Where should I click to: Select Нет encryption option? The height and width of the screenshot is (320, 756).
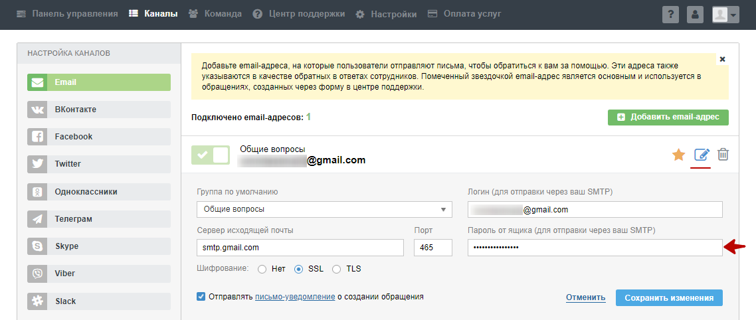[x=262, y=269]
